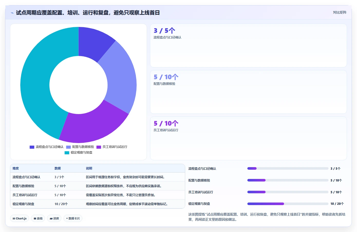Click progress value 10 / 20个
This screenshot has width=357, height=232.
point(337,204)
